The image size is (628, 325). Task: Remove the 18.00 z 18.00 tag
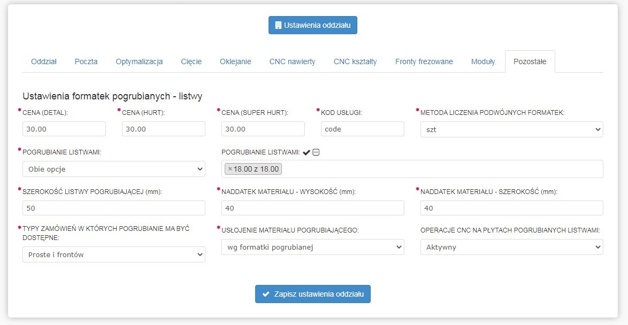click(x=230, y=169)
